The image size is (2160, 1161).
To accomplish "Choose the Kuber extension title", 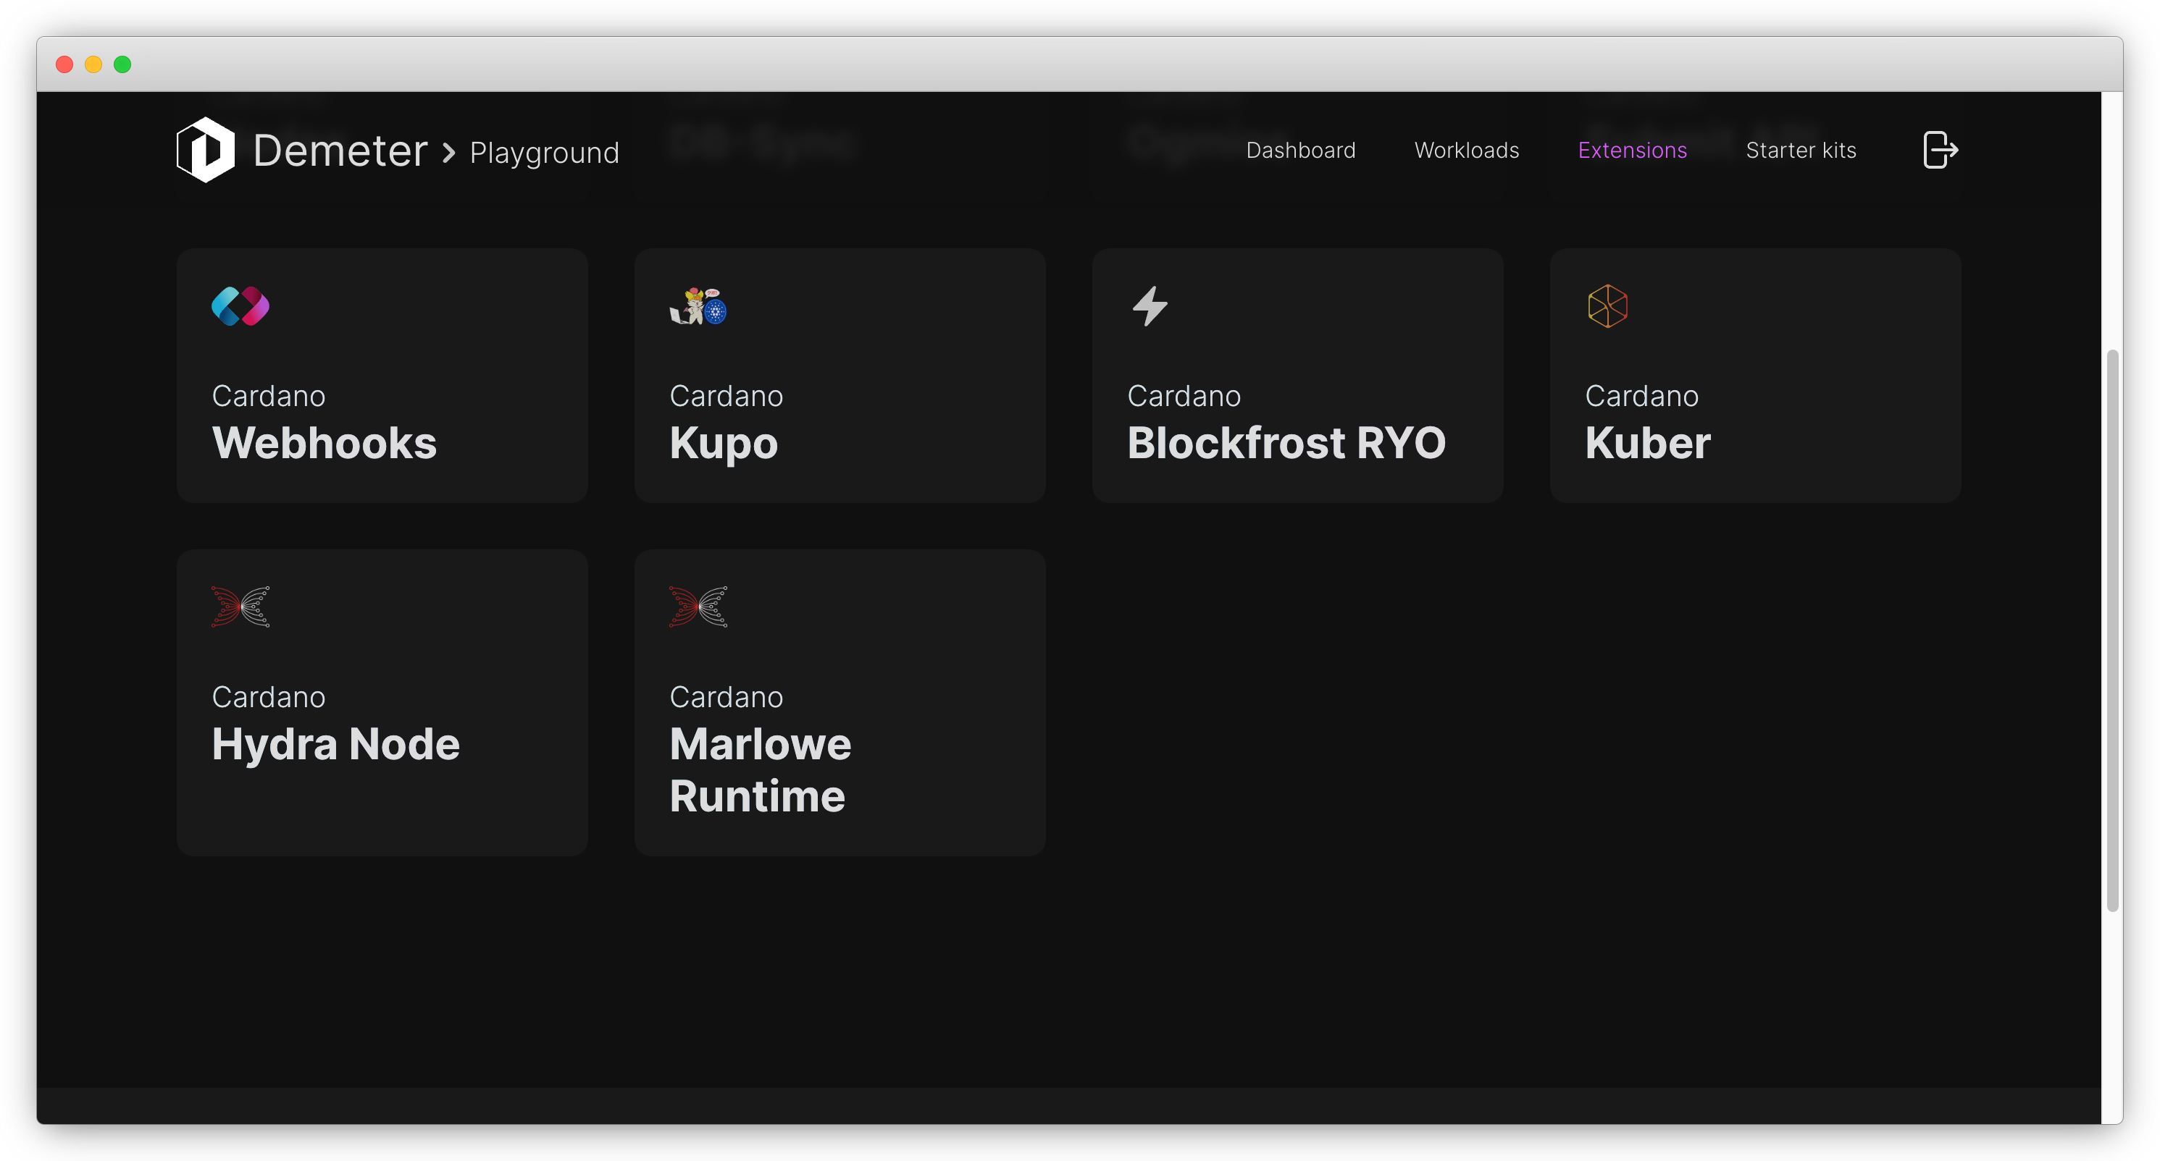I will (1648, 442).
